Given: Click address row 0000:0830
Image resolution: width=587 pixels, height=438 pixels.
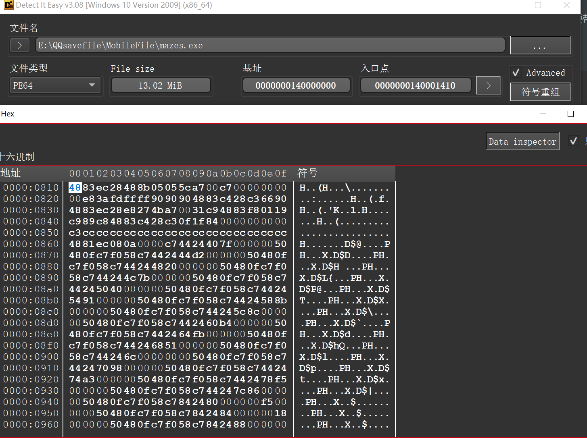Looking at the screenshot, I should click(x=31, y=210).
